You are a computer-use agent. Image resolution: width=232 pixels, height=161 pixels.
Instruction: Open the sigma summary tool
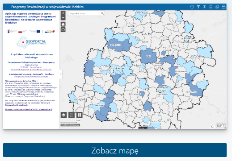[204, 7]
